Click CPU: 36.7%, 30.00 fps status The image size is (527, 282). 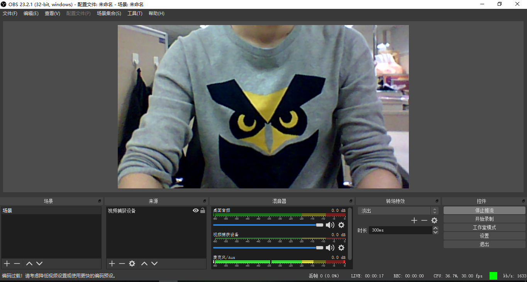tap(458, 276)
